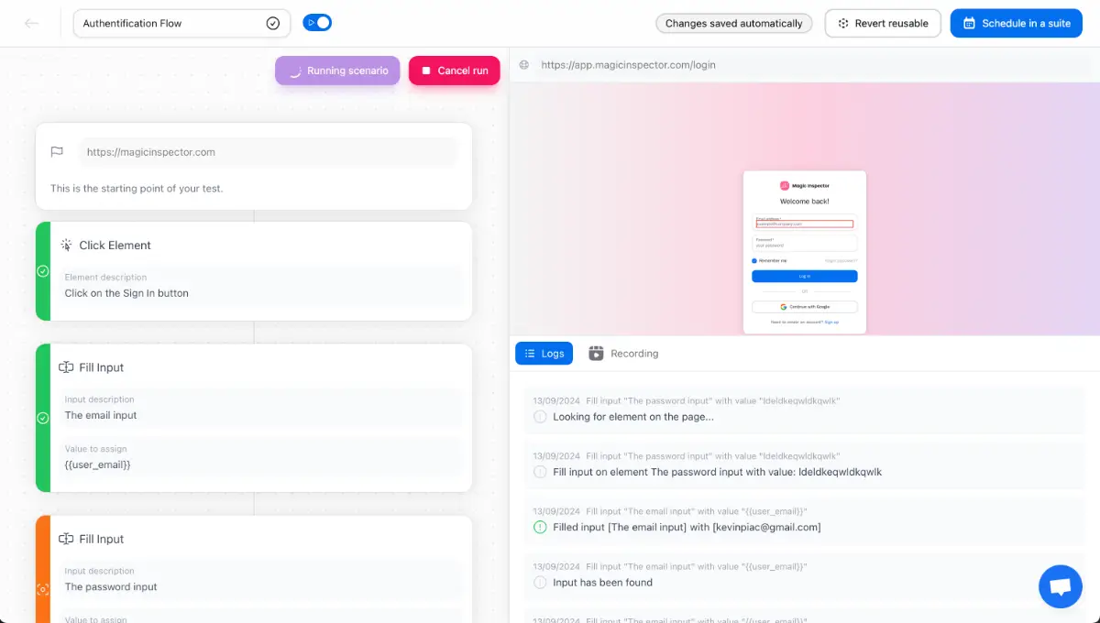Viewport: 1100px width, 623px height.
Task: Click the checkmark icon in scenario name field
Action: point(272,24)
